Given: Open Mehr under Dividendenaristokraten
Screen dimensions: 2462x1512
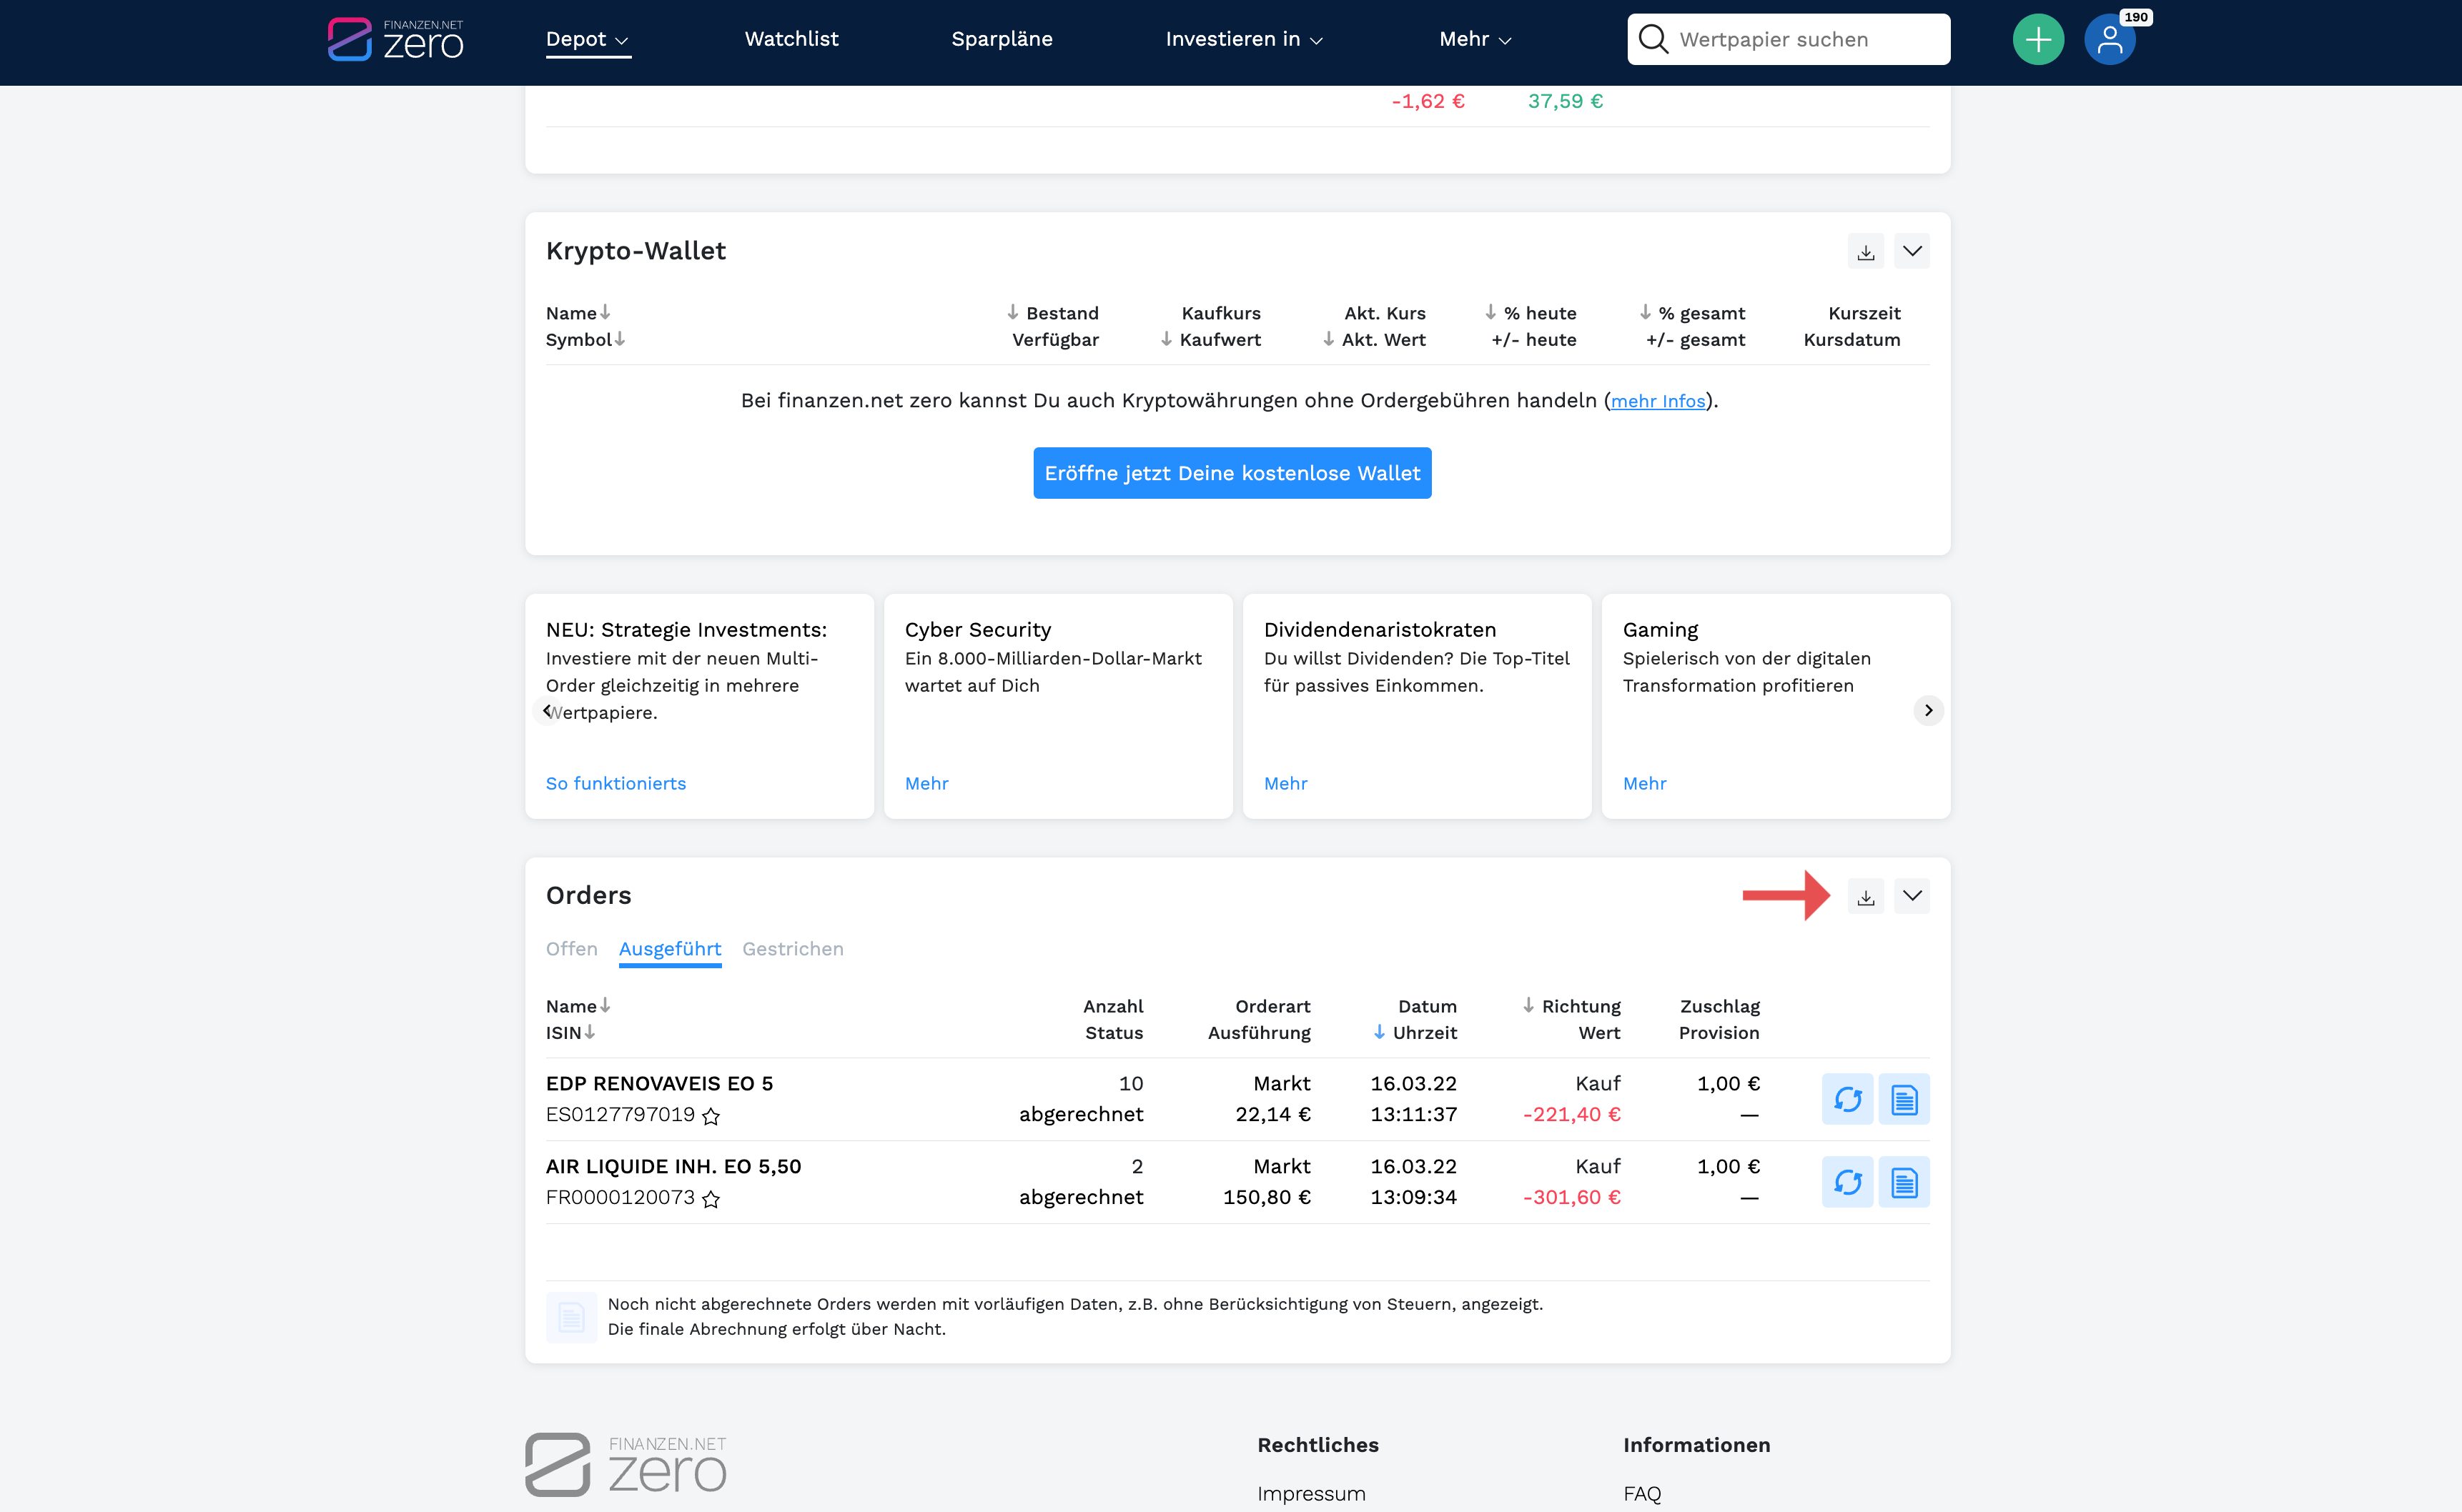Looking at the screenshot, I should click(x=1285, y=783).
